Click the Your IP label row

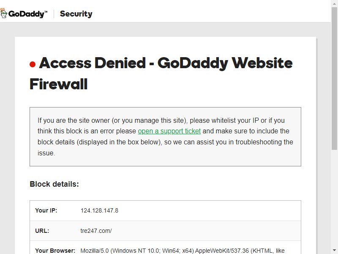click(x=165, y=210)
